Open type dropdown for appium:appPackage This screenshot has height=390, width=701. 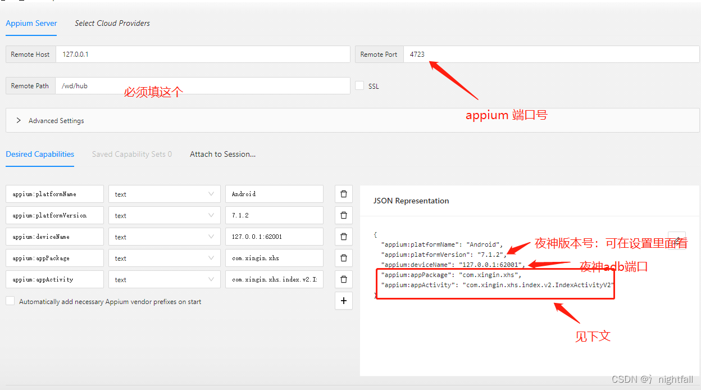tap(164, 258)
